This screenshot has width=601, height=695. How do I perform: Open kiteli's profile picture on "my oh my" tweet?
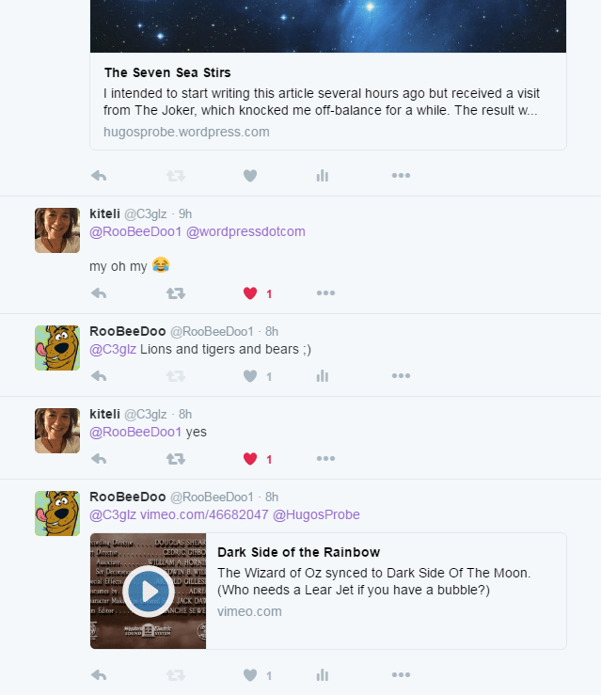tap(57, 230)
